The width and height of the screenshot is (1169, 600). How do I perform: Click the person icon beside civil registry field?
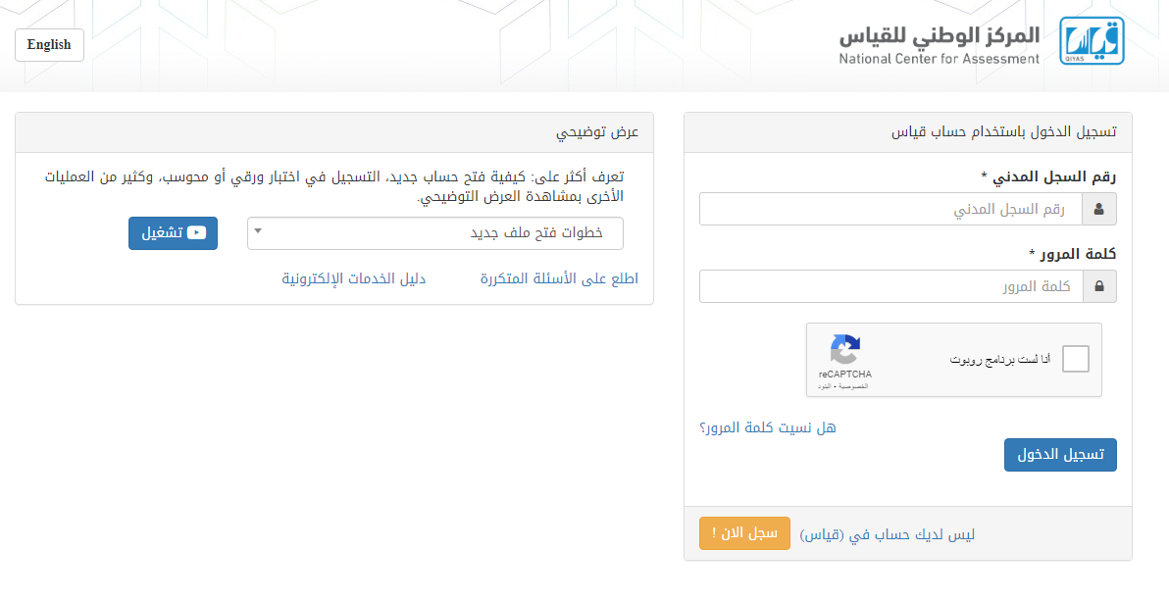point(1099,208)
